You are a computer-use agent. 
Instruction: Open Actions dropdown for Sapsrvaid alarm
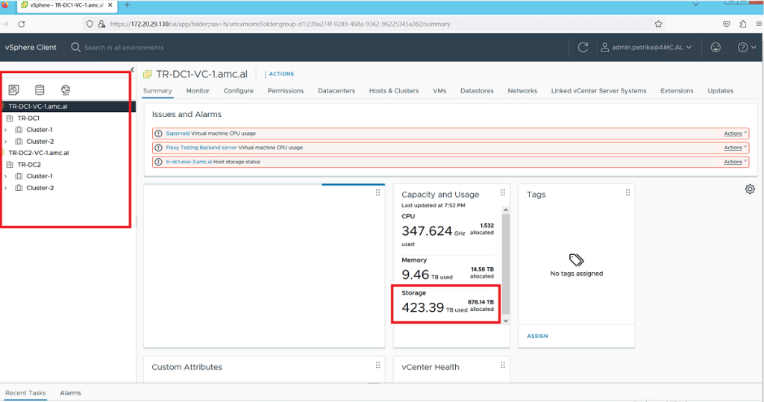(735, 134)
